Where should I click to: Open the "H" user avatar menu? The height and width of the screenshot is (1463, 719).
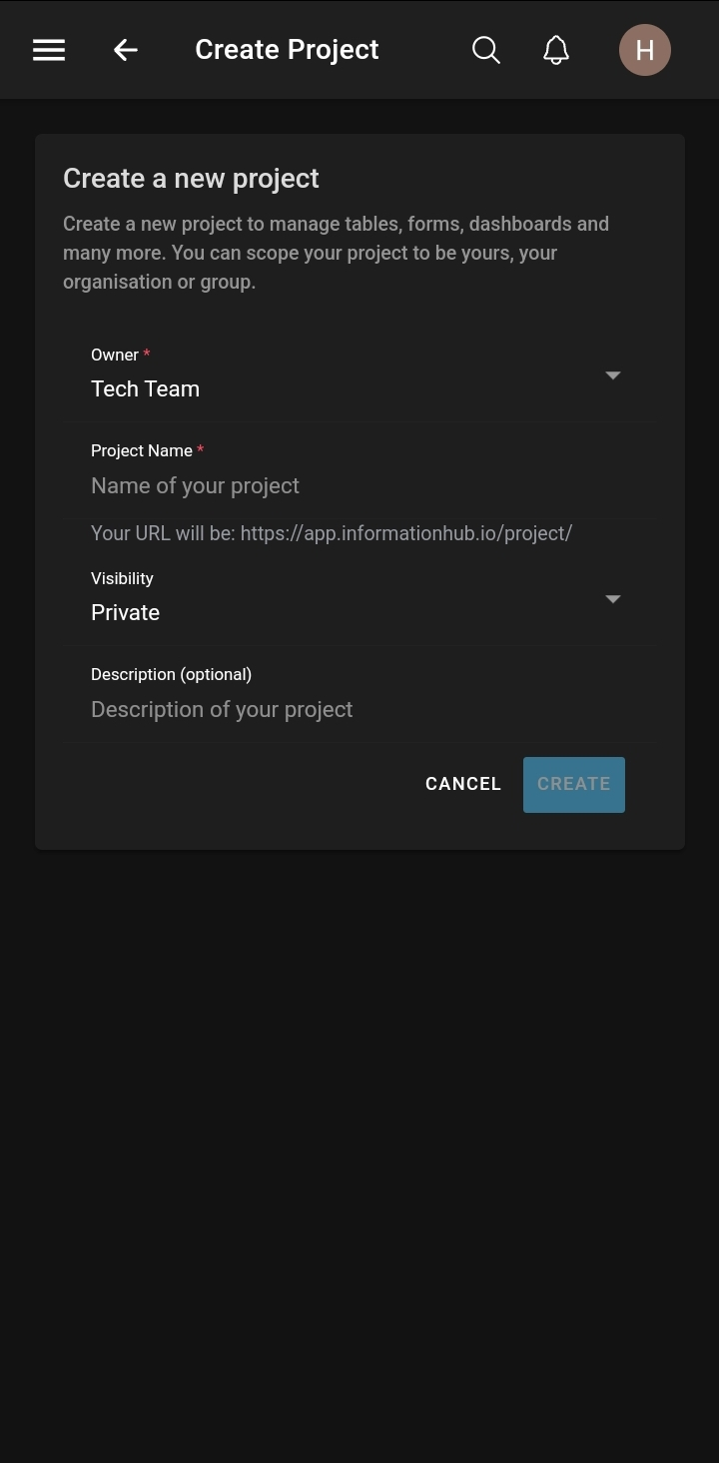645,50
